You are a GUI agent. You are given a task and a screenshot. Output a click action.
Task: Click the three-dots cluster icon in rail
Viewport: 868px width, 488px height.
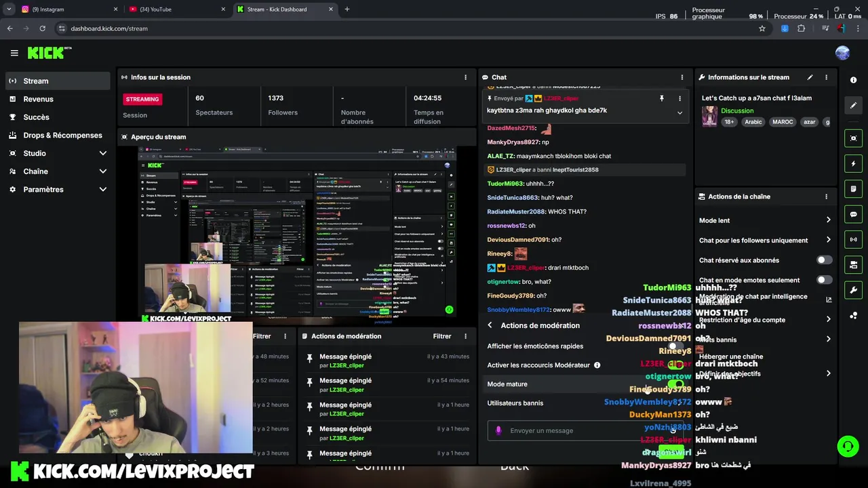click(853, 315)
